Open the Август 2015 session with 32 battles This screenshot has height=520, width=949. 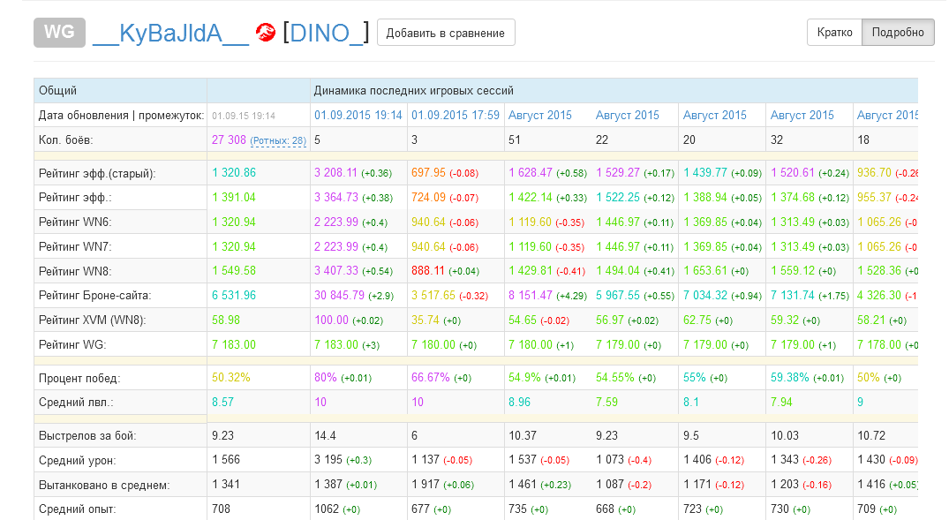[x=802, y=115]
